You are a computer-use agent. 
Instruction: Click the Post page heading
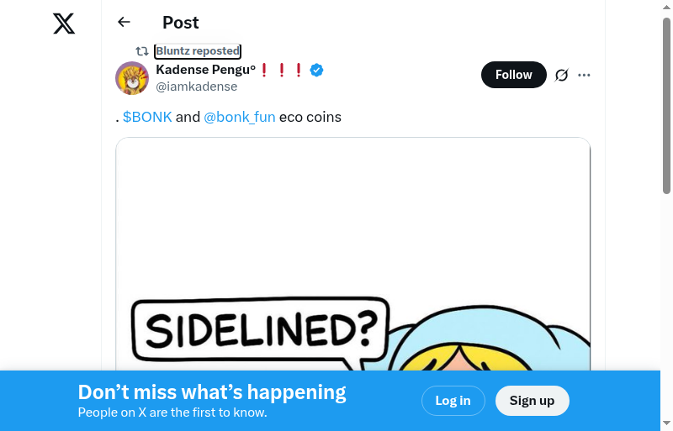(181, 23)
